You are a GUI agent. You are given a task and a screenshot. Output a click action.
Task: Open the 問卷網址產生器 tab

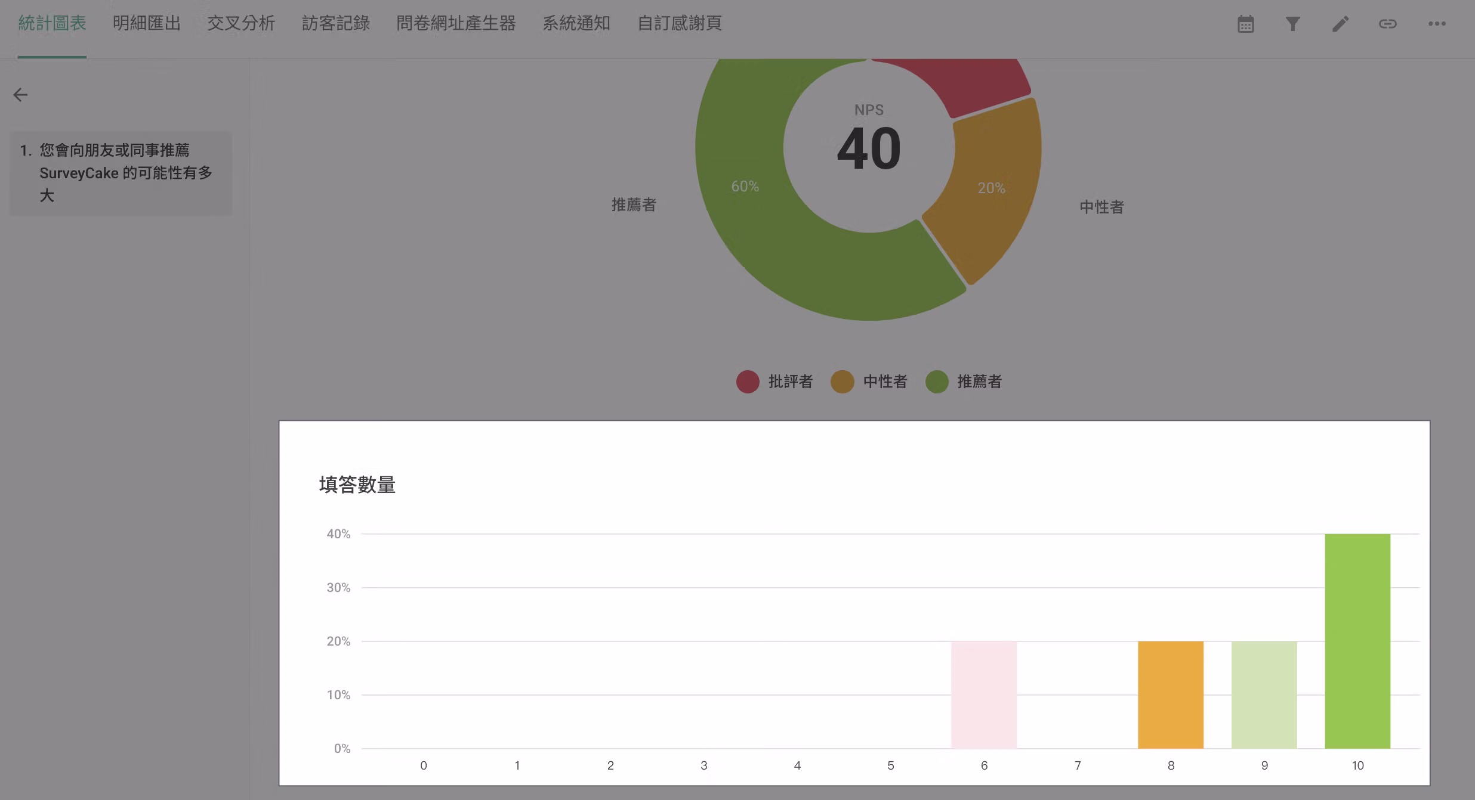point(456,24)
